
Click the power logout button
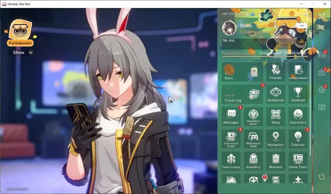[321, 176]
